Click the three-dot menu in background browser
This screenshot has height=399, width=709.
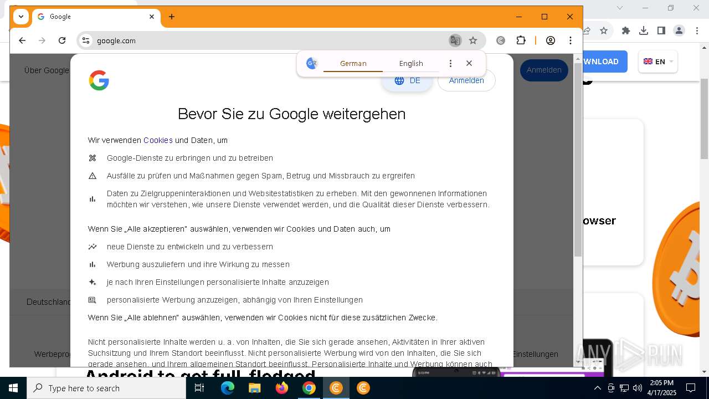click(696, 30)
